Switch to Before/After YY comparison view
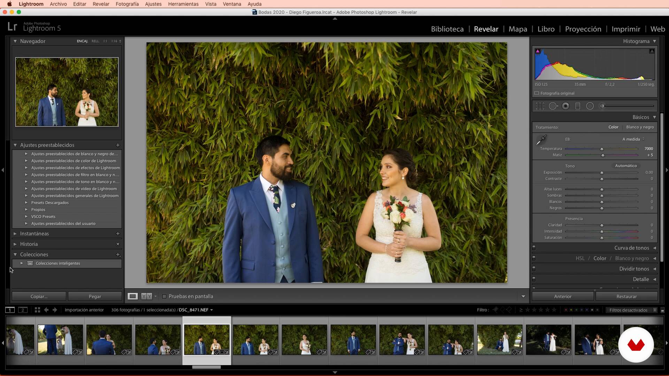The width and height of the screenshot is (669, 376). tap(147, 296)
